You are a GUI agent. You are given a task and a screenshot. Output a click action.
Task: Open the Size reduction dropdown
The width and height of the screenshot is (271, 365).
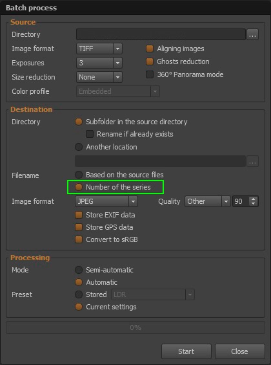click(x=99, y=77)
